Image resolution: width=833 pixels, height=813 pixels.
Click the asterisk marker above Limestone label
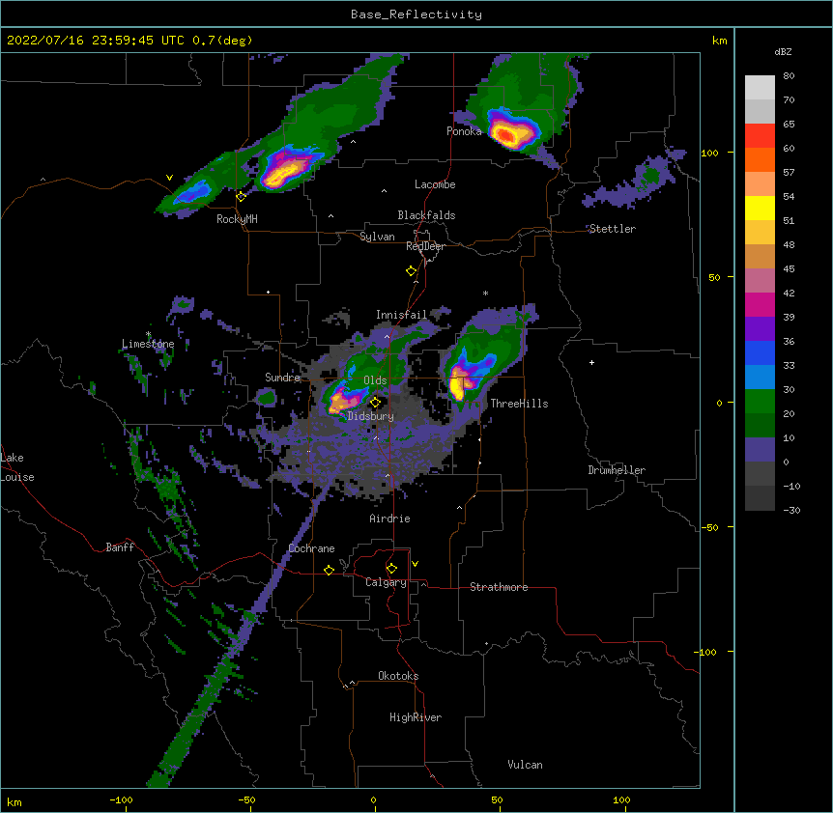149,334
